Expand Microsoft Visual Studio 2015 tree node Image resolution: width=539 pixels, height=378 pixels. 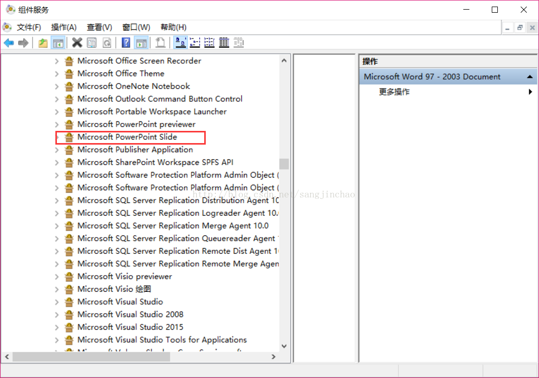coord(57,327)
